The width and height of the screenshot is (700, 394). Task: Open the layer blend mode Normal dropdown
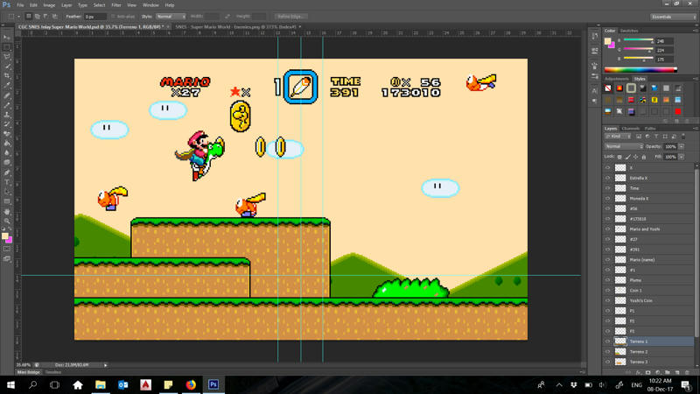(x=624, y=147)
